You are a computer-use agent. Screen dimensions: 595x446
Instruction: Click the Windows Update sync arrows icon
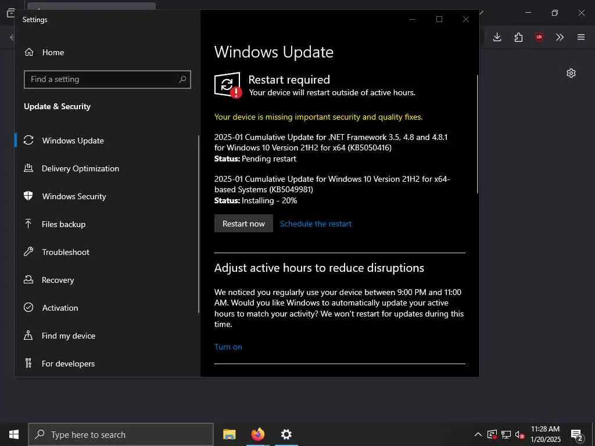(28, 141)
